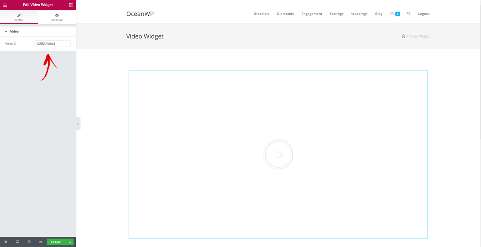Open the page settings gear icon

click(x=6, y=242)
